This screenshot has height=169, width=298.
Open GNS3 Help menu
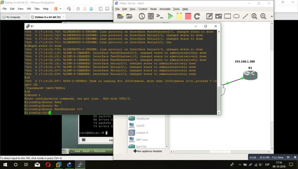tap(185, 9)
